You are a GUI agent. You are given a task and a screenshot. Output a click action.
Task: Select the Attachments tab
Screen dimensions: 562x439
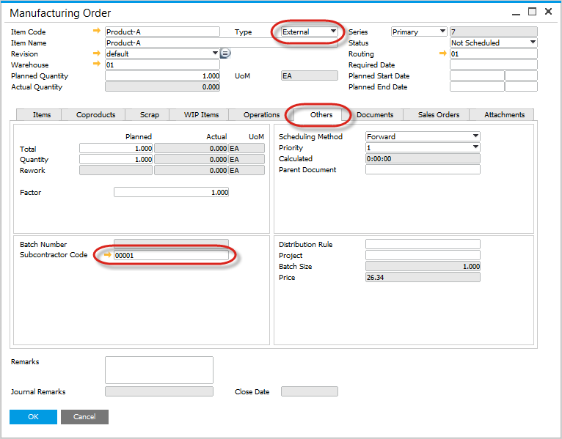[504, 114]
